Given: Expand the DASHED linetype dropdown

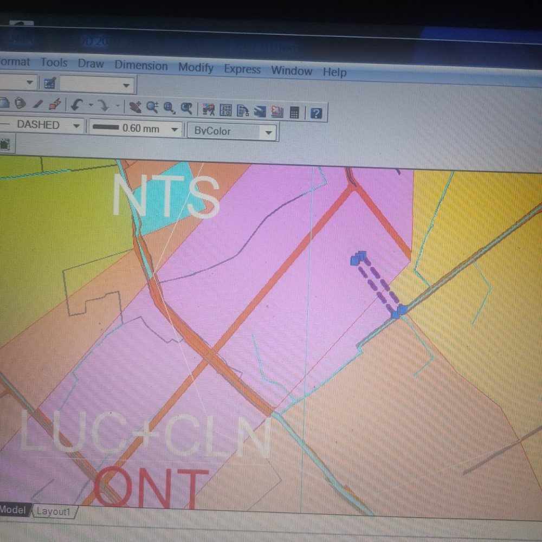Looking at the screenshot, I should (76, 126).
